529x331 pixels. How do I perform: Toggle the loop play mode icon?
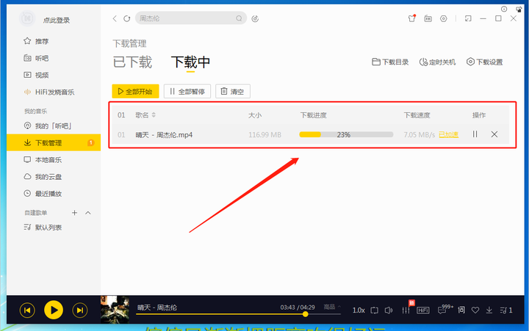(x=375, y=310)
